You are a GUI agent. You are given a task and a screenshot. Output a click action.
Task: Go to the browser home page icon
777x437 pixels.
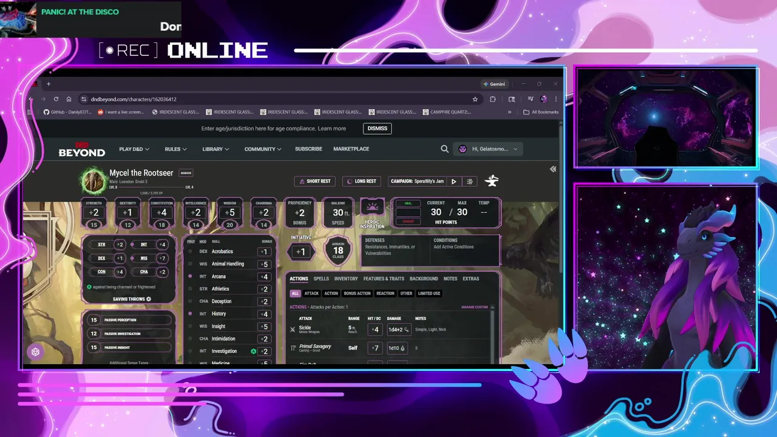tap(69, 99)
